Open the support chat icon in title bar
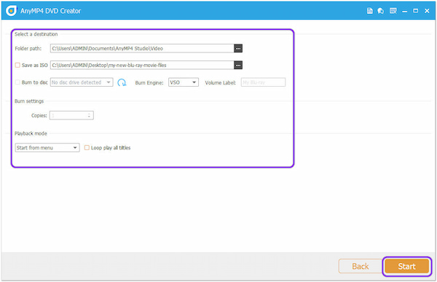Viewport: 437px width, 282px height. click(381, 11)
